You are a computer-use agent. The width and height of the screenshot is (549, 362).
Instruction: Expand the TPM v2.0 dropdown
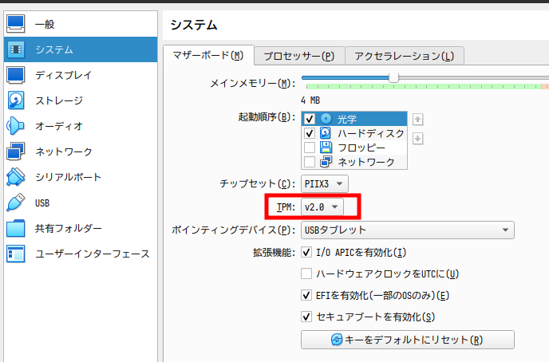coord(322,207)
